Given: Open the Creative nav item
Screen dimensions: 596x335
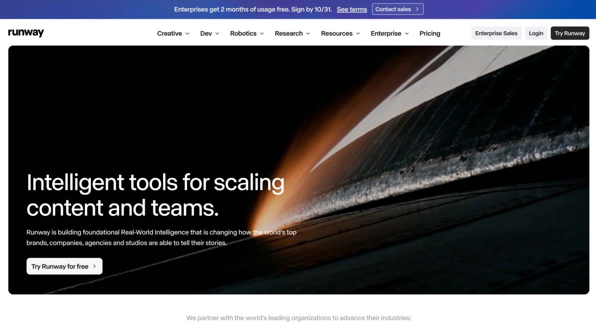Looking at the screenshot, I should [173, 33].
